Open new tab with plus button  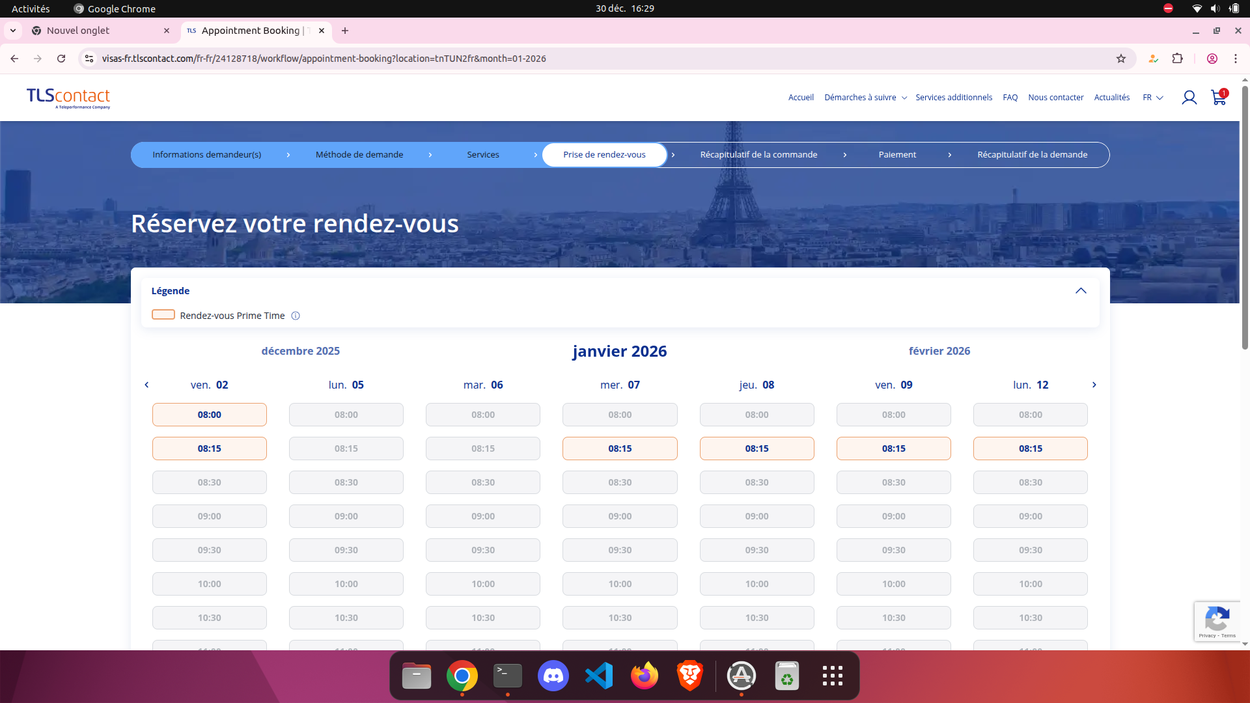(345, 31)
